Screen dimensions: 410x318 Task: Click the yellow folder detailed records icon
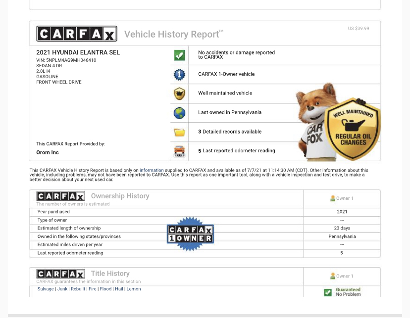[x=179, y=132]
